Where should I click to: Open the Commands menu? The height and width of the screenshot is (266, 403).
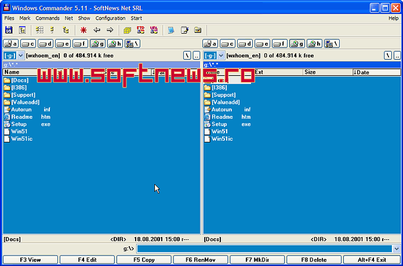pyautogui.click(x=48, y=18)
